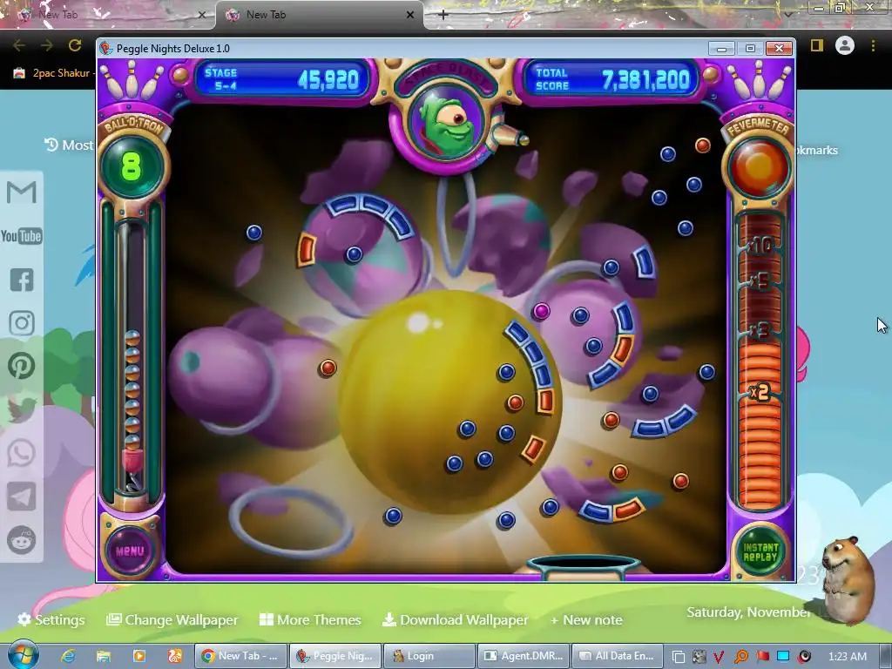Open the 2pac Shakur bookmark
892x669 pixels.
click(x=52, y=73)
